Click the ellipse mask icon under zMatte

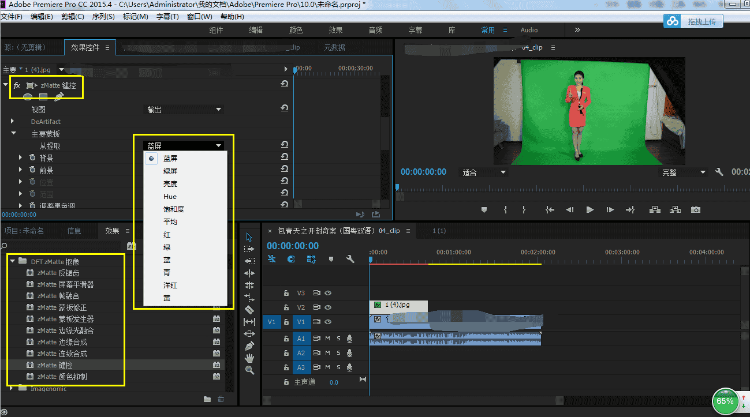click(28, 97)
